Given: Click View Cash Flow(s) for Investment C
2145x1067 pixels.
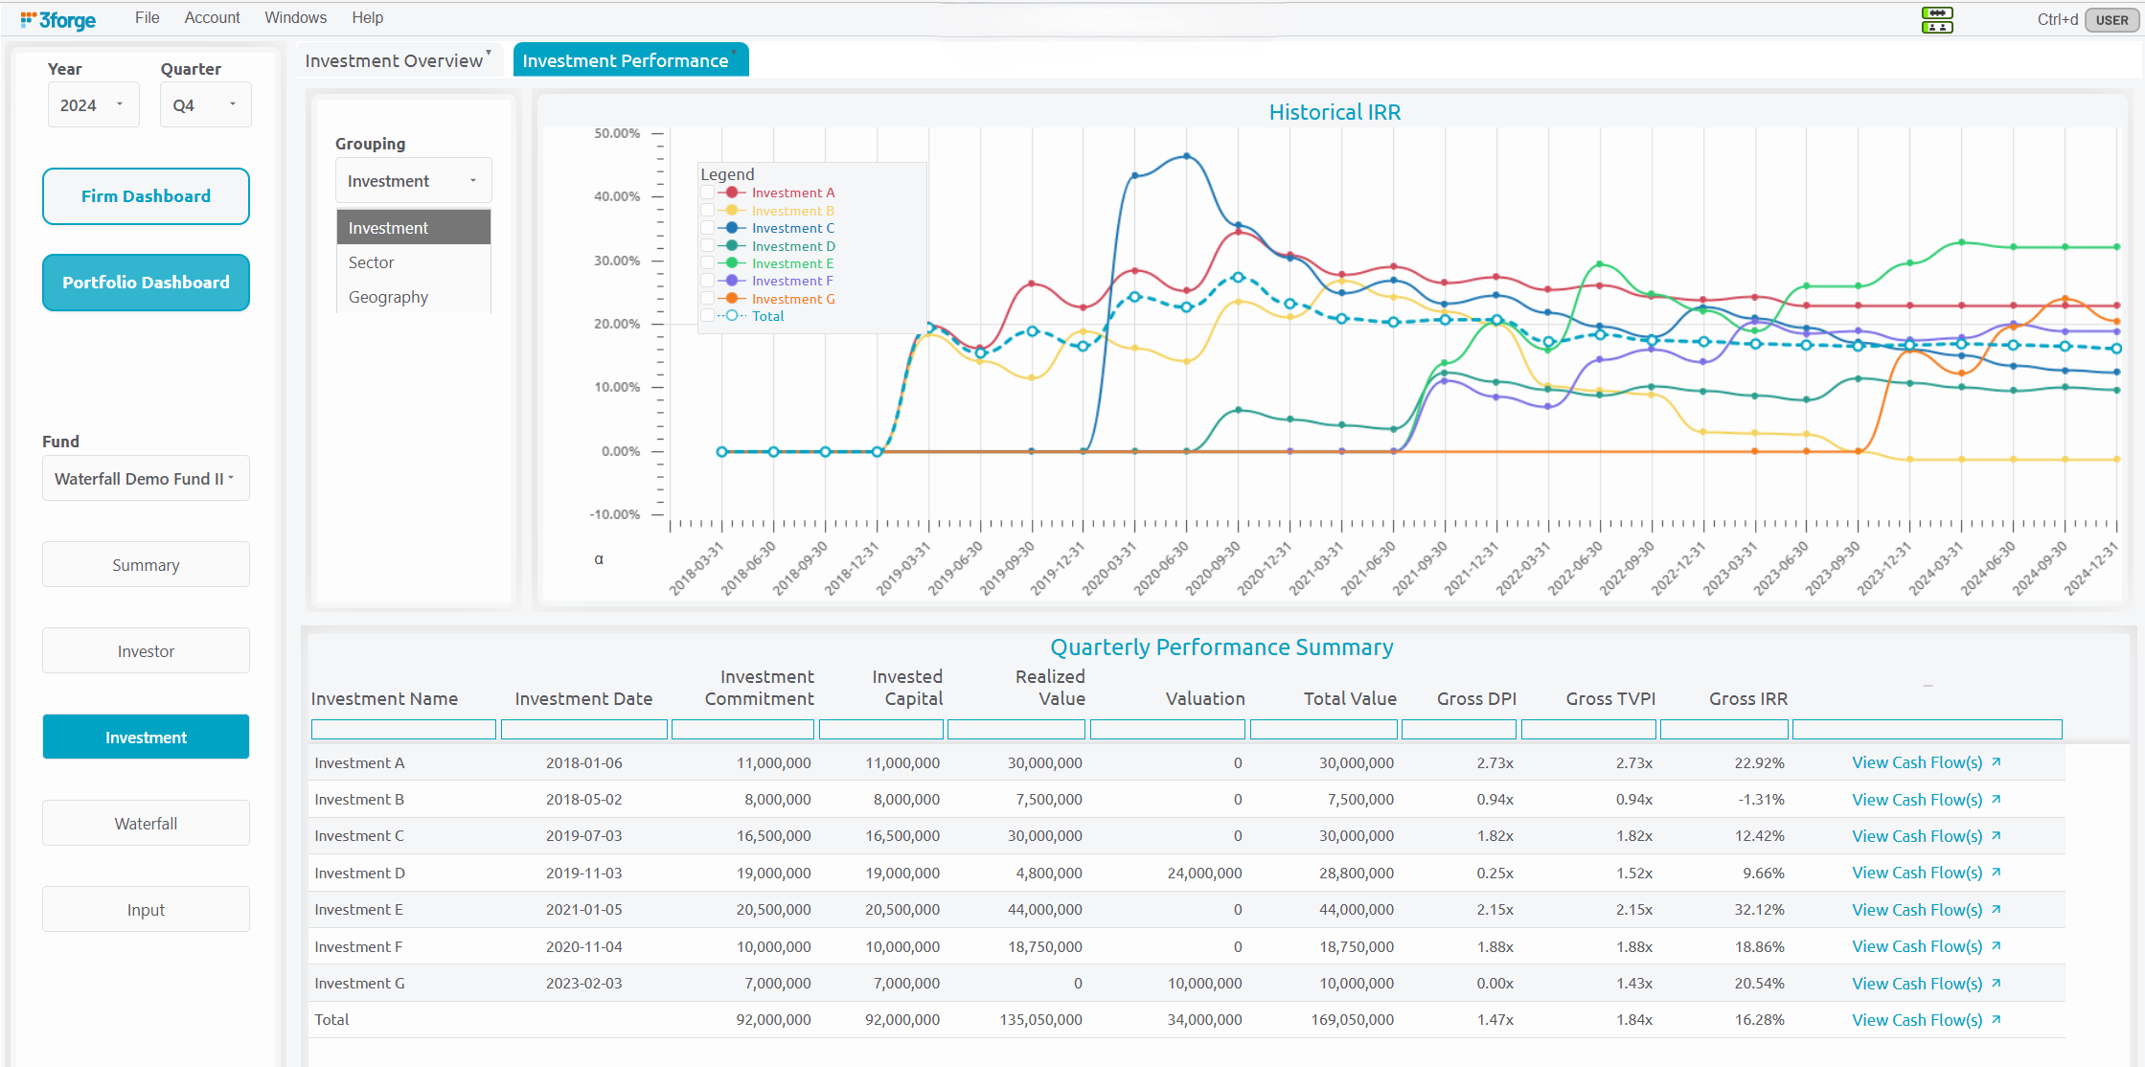Looking at the screenshot, I should pos(1916,836).
